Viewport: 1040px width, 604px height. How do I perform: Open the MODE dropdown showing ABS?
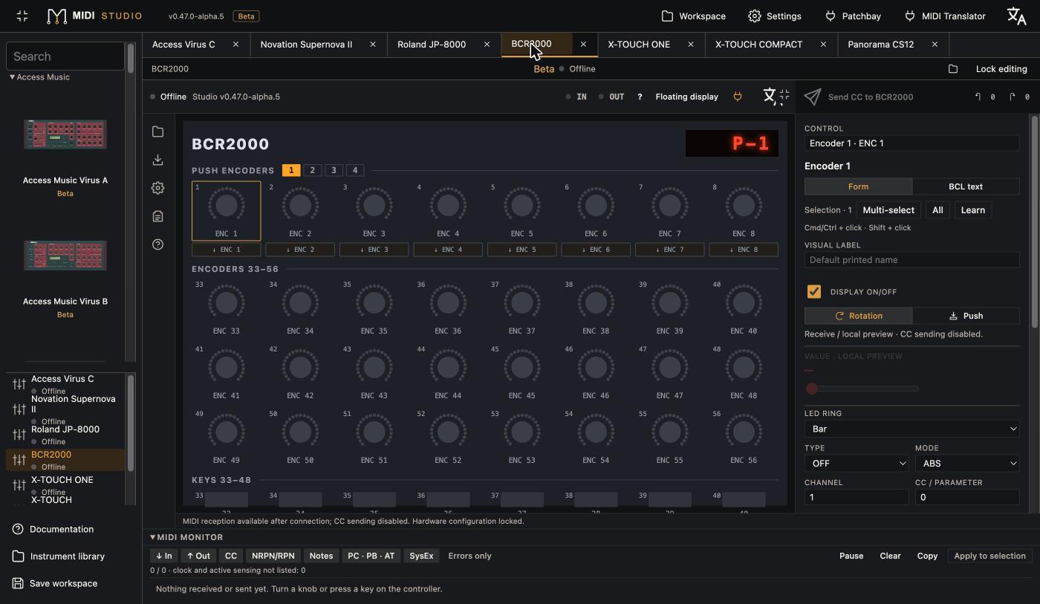967,463
